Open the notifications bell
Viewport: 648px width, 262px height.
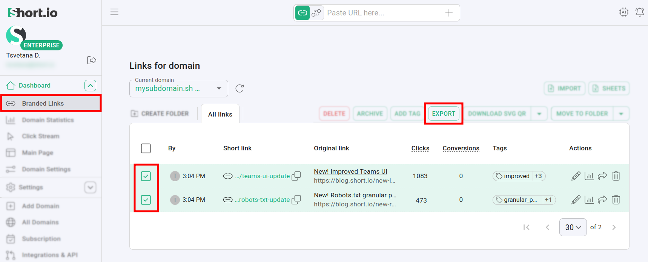pyautogui.click(x=639, y=12)
